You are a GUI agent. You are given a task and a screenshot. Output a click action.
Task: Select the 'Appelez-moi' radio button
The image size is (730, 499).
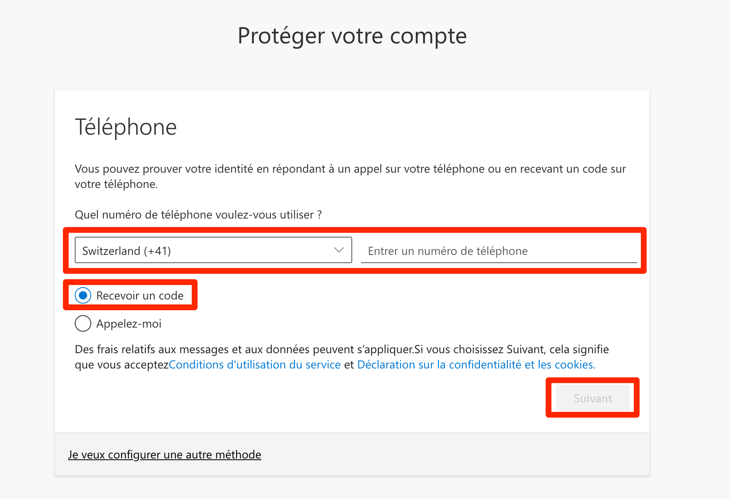click(x=83, y=323)
